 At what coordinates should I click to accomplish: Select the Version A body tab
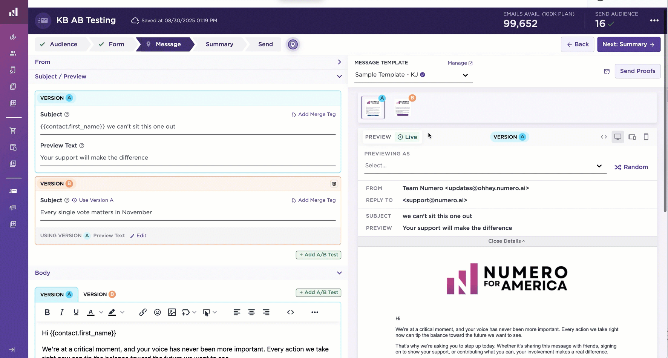[x=57, y=295]
